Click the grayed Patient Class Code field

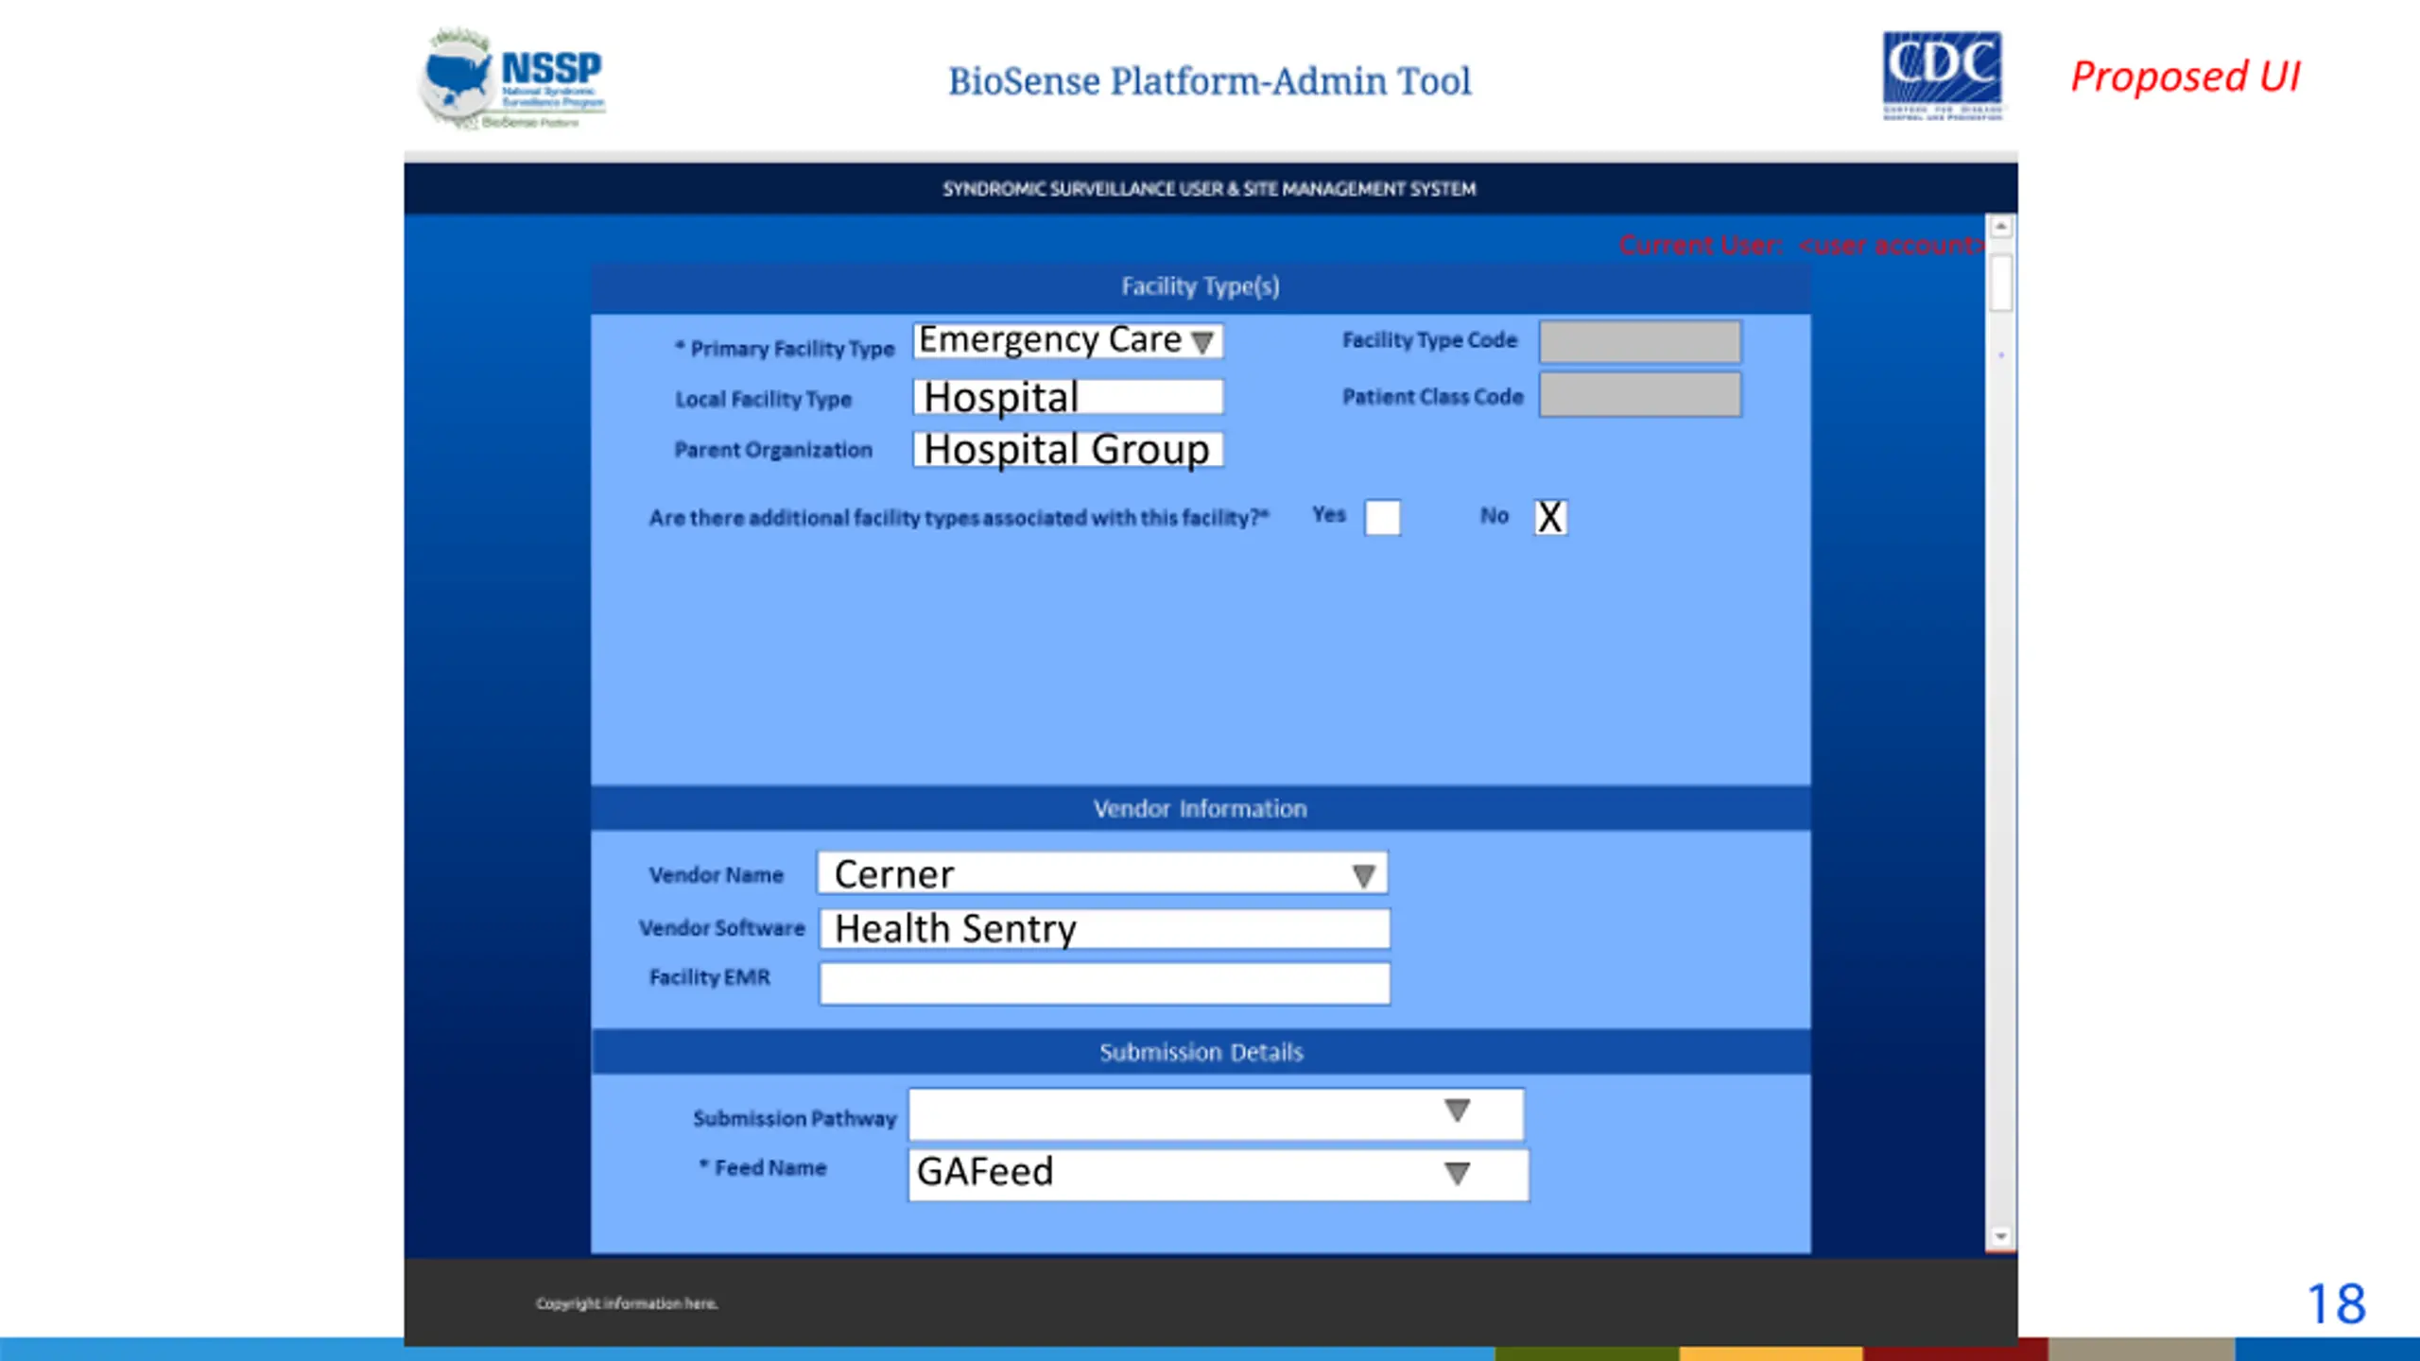click(1639, 395)
